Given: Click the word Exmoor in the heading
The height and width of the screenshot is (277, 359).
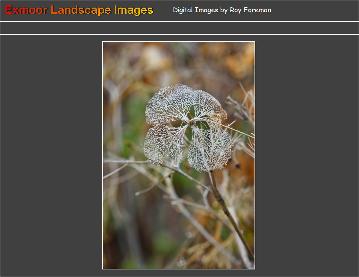Looking at the screenshot, I should point(26,10).
